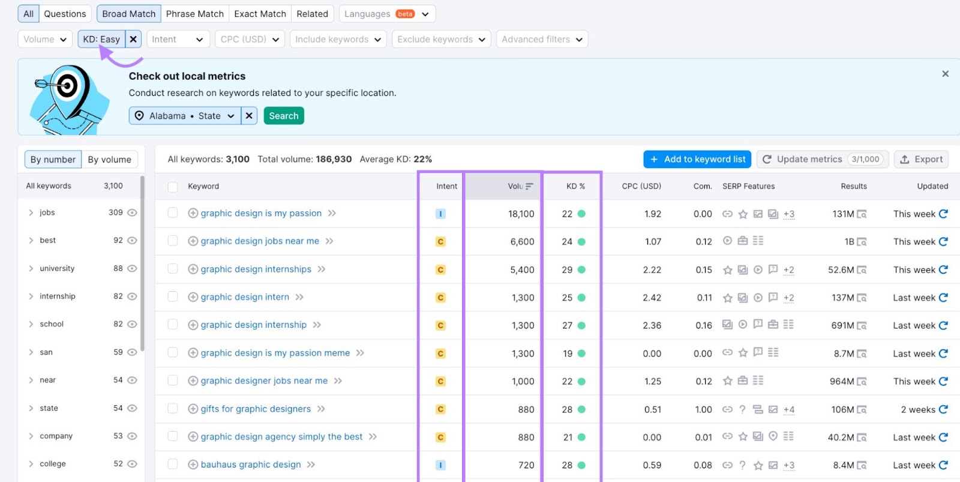
Task: Expand the university keyword group
Action: point(31,268)
